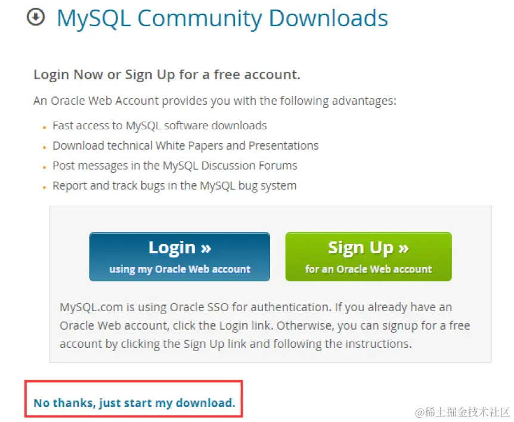
Task: Click the Login button for Oracle Web account
Action: click(x=179, y=256)
